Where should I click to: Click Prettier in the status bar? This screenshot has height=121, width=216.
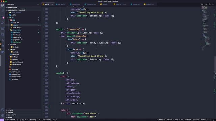[204, 120]
